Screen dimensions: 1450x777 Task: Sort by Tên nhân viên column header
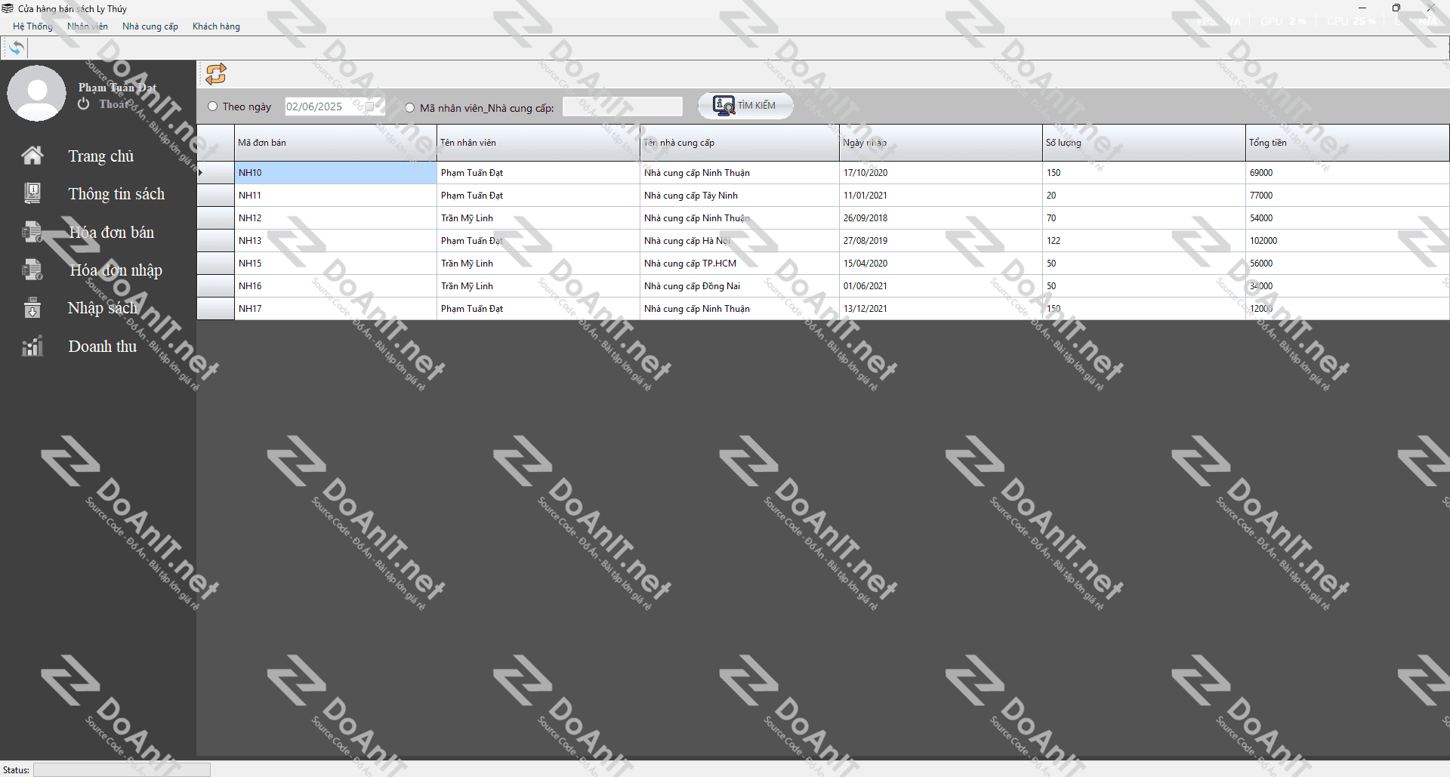538,143
